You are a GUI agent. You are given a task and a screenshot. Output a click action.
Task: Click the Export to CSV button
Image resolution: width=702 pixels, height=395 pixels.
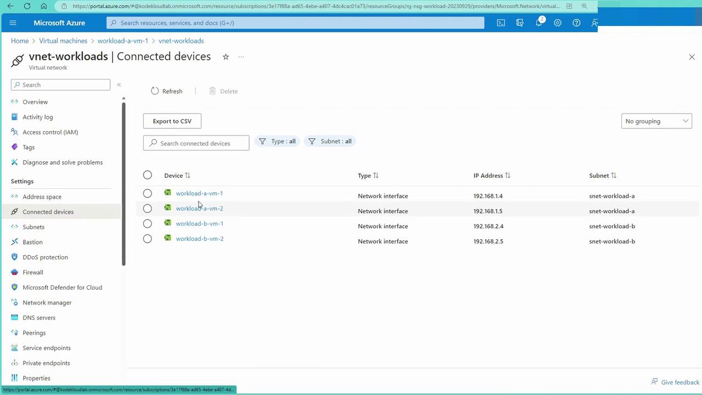point(172,121)
